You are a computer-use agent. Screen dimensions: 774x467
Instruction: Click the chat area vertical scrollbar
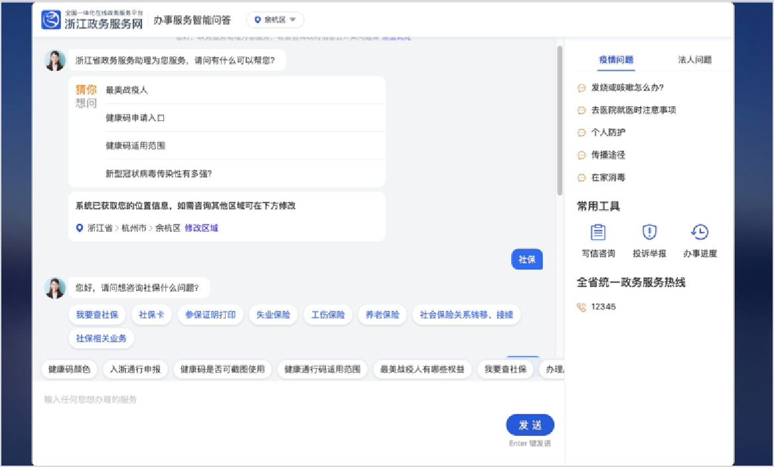click(559, 120)
